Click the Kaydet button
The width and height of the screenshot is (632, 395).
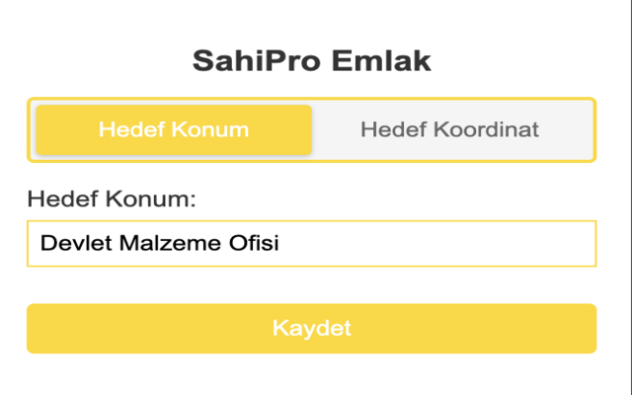coord(312,329)
